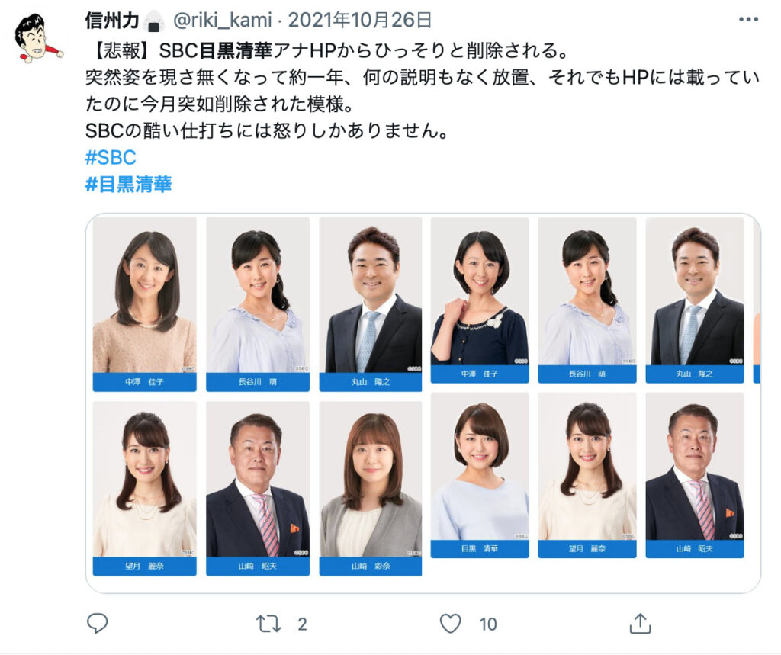Open left image showing 山崎 彩奈 portrait
The width and height of the screenshot is (781, 655).
[371, 489]
